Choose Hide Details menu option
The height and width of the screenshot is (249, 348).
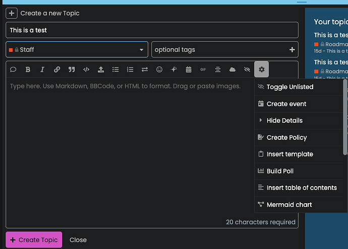pyautogui.click(x=299, y=121)
